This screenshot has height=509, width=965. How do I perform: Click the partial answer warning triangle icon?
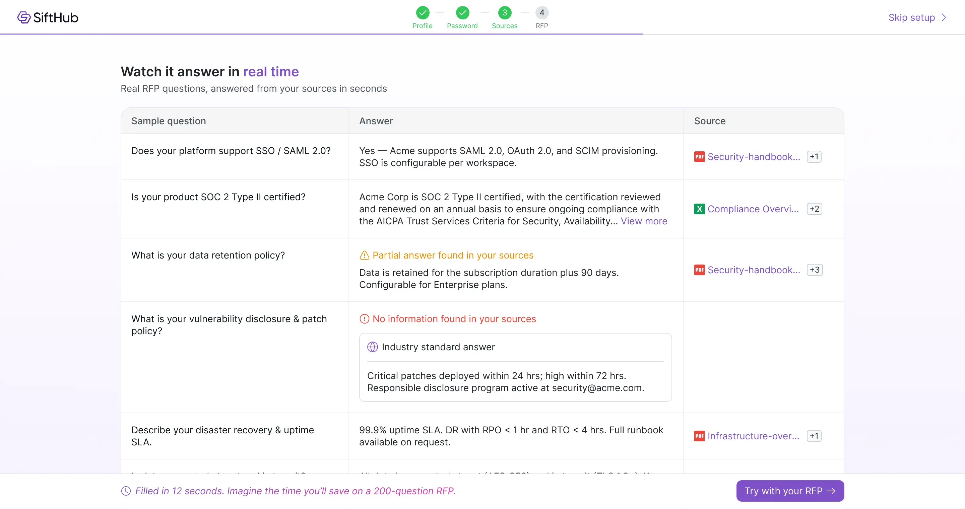click(x=364, y=255)
